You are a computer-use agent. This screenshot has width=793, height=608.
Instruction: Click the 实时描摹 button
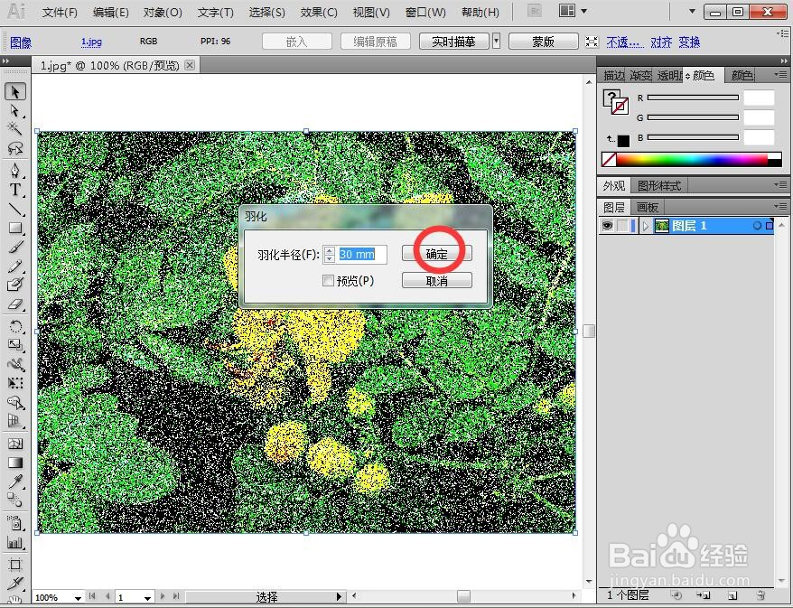453,42
